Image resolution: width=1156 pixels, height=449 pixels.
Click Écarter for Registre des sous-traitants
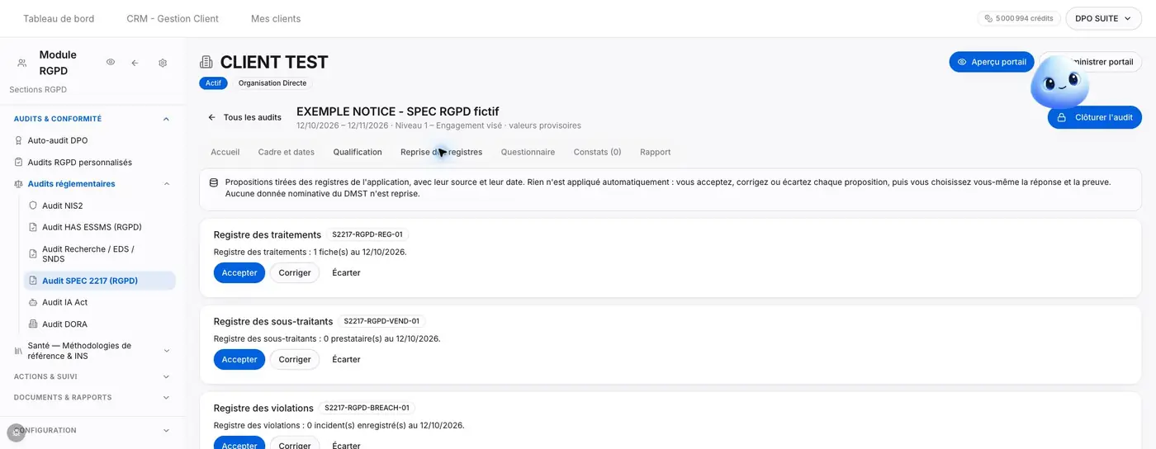click(346, 359)
